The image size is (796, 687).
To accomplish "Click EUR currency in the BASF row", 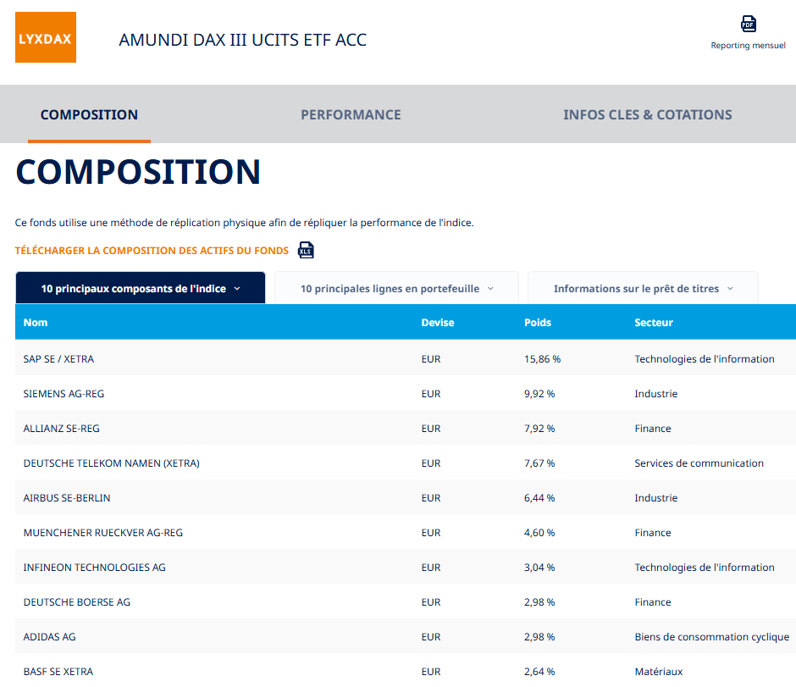I will 431,671.
